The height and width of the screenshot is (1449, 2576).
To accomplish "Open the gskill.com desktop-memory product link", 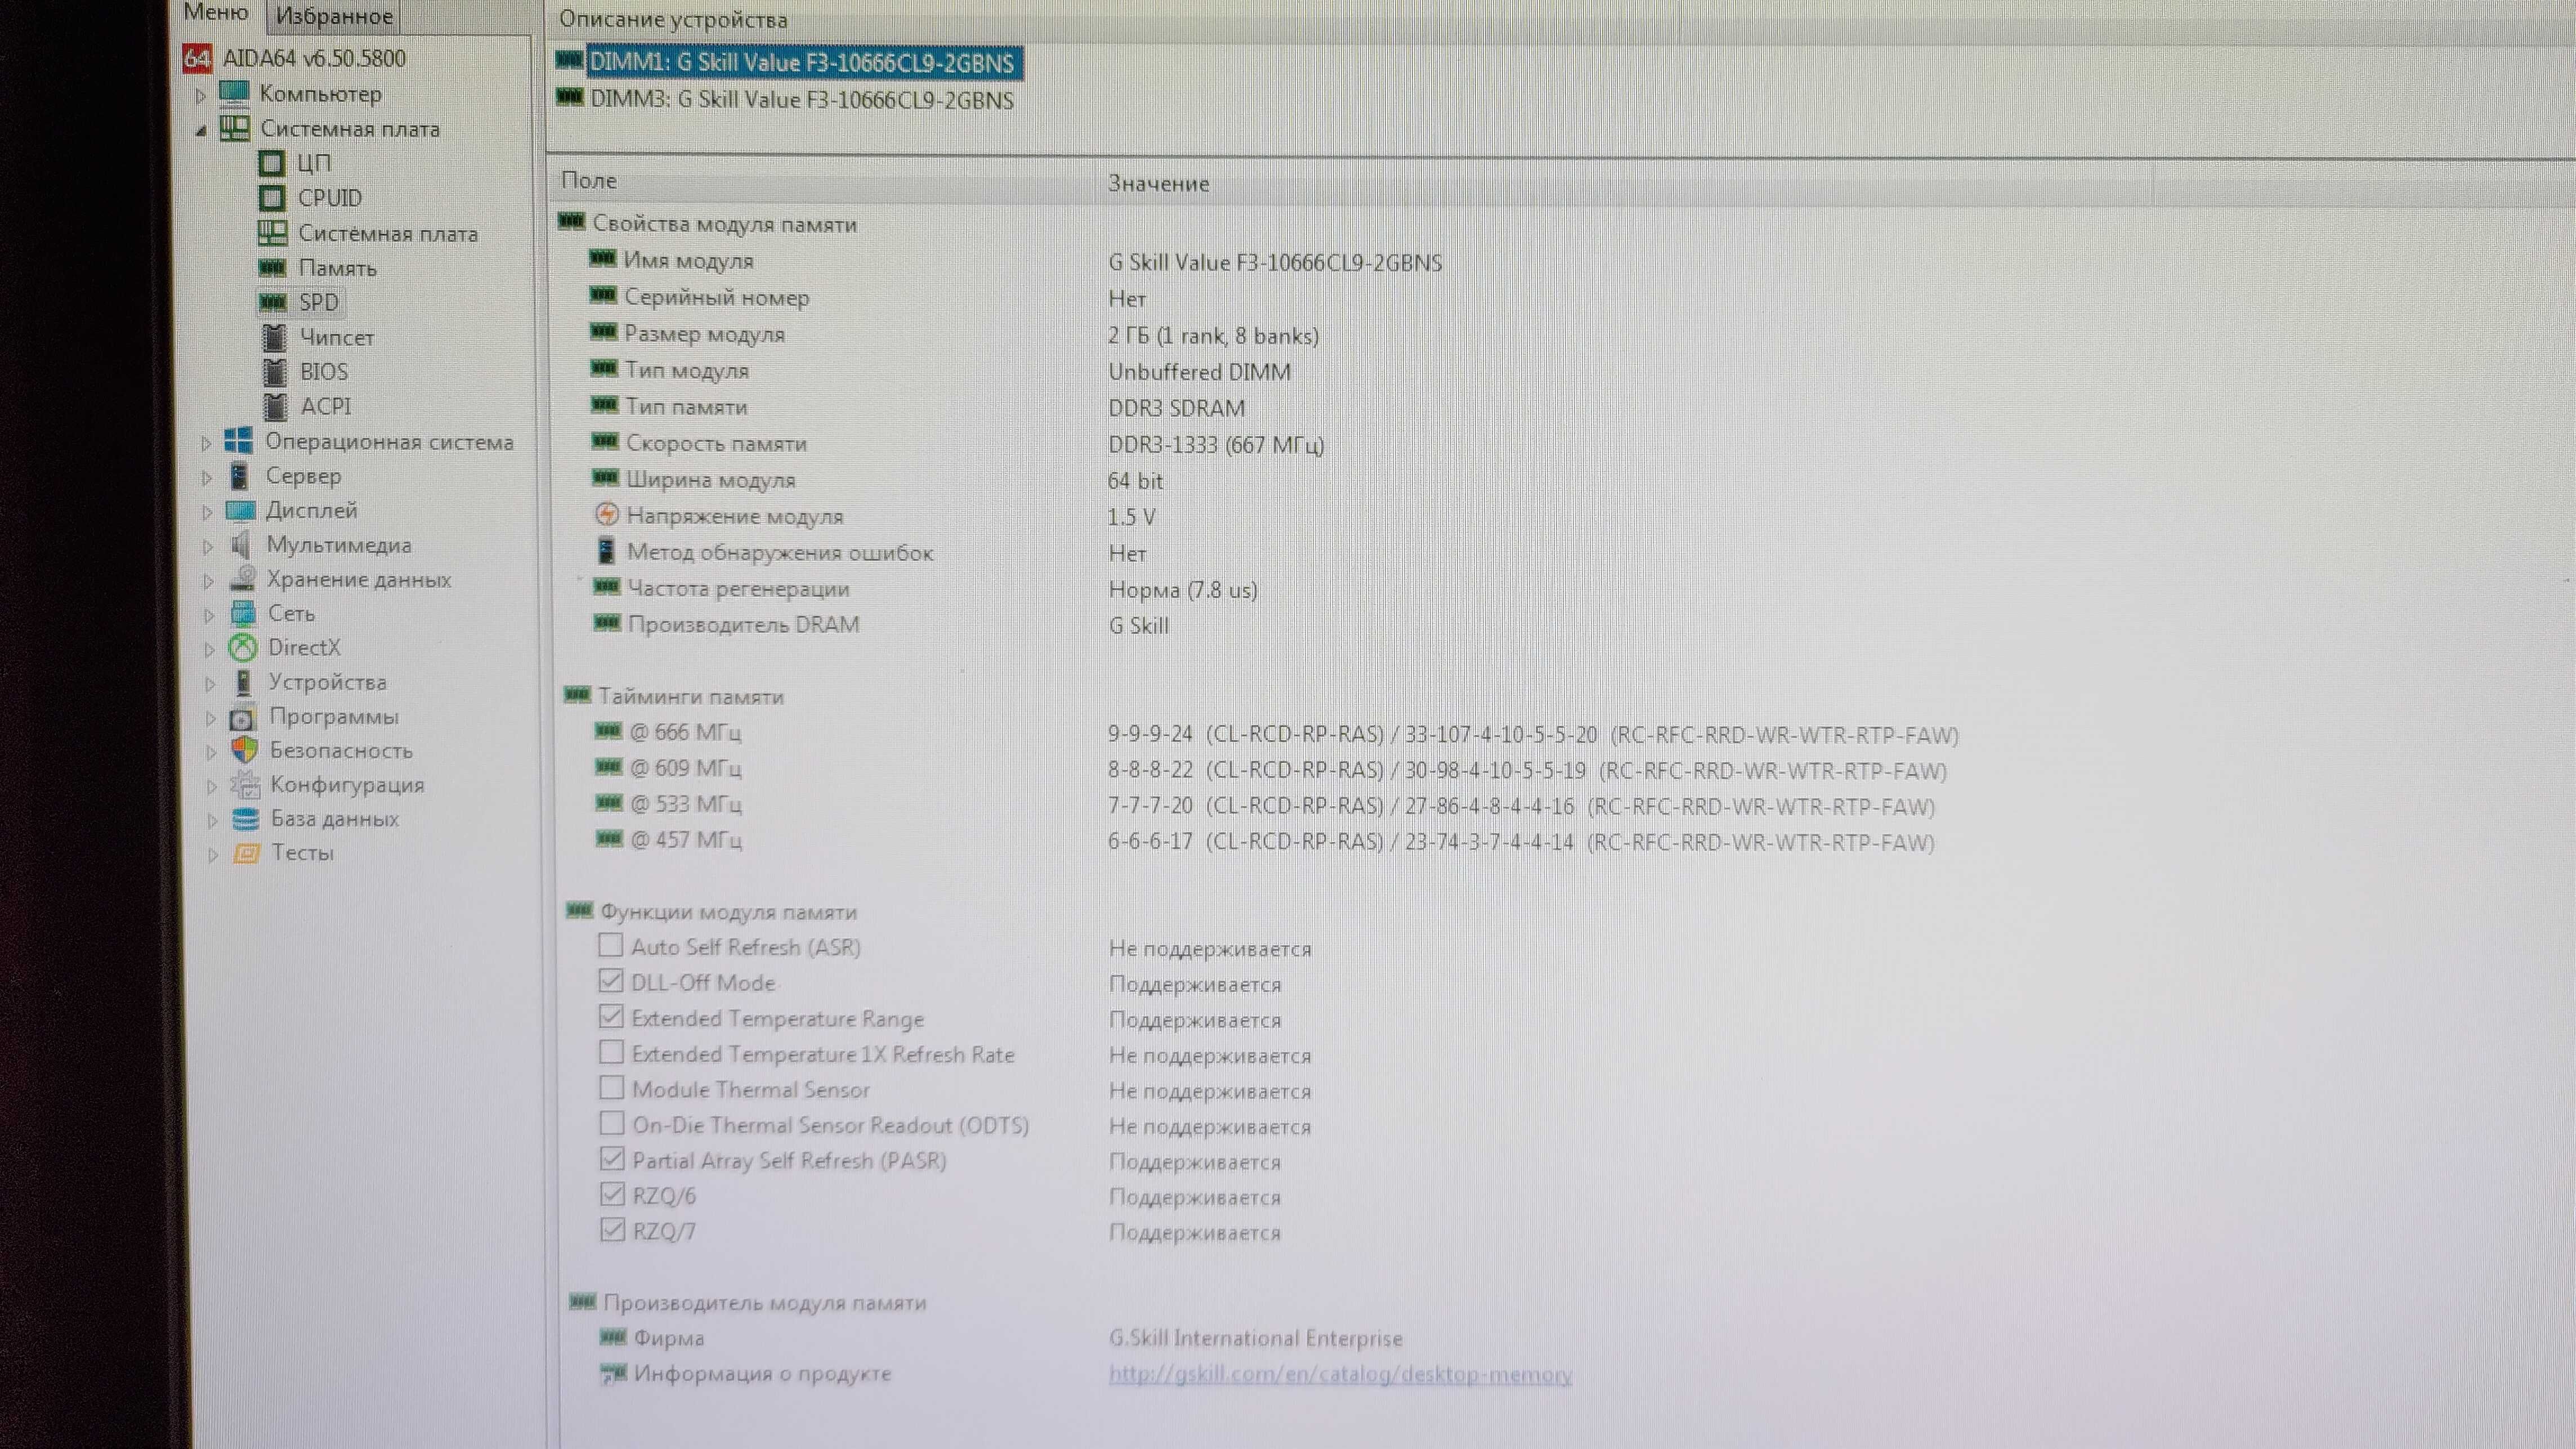I will [1340, 1375].
